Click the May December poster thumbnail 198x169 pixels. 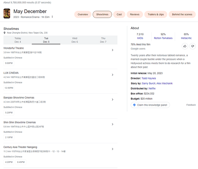[x=7, y=14]
